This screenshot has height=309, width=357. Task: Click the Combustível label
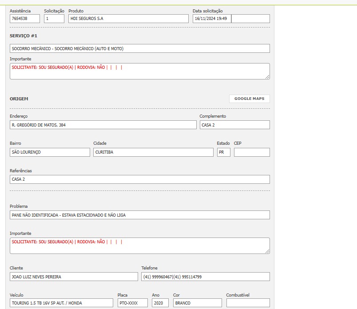(238, 295)
